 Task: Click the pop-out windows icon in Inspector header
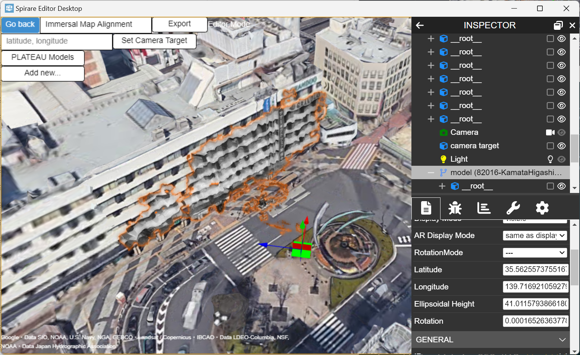558,25
